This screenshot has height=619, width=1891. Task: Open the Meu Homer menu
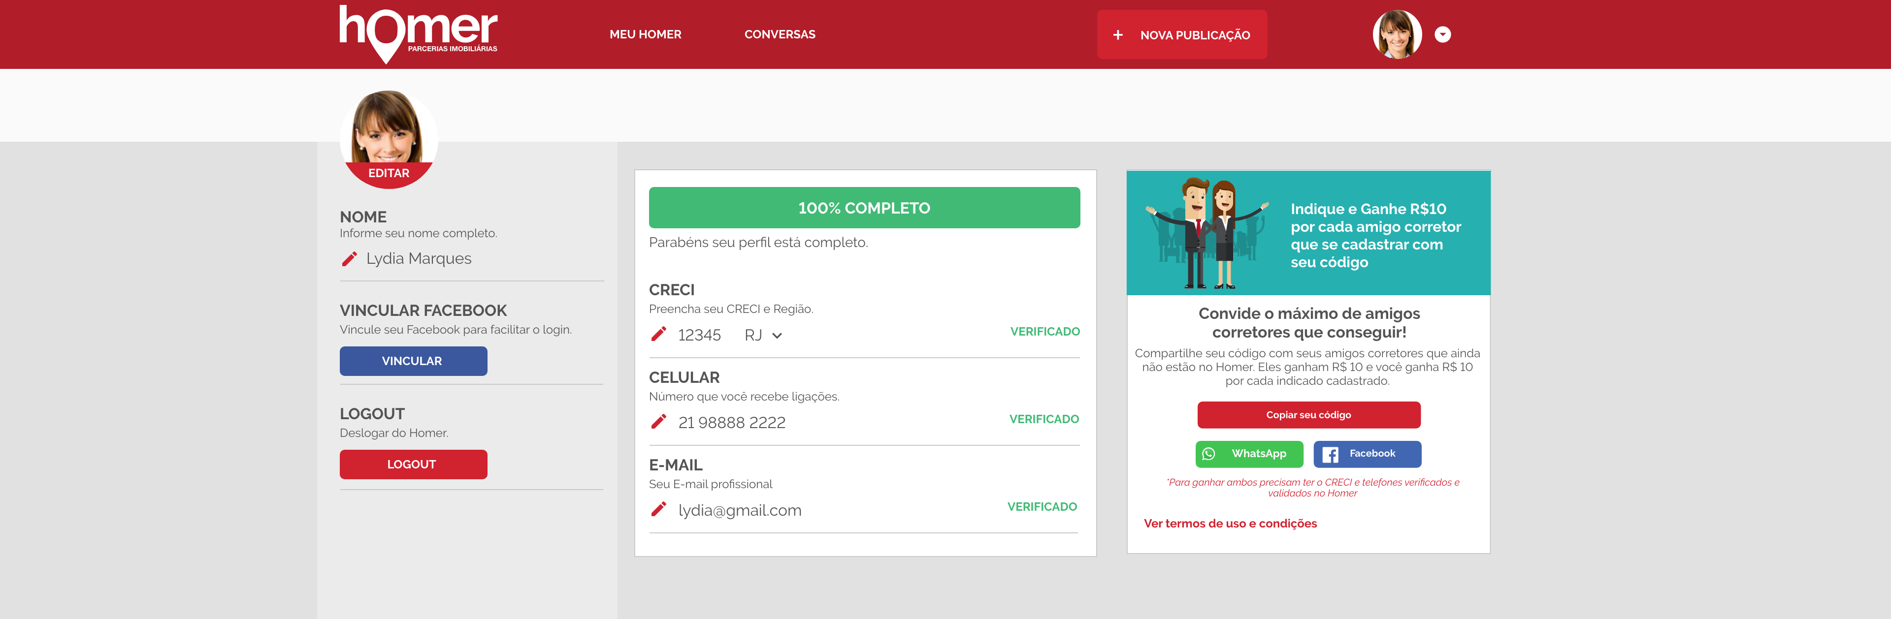click(645, 34)
